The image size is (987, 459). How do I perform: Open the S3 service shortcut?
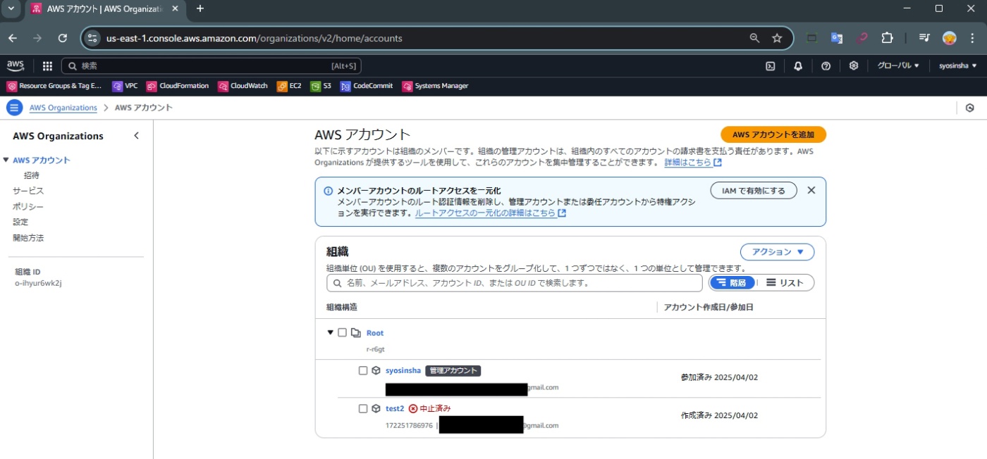(321, 86)
